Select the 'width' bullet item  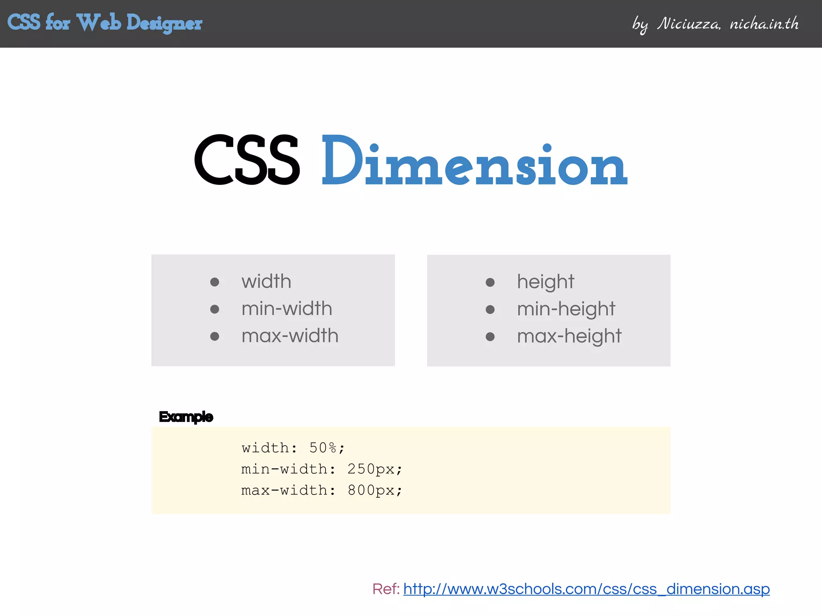pos(266,281)
